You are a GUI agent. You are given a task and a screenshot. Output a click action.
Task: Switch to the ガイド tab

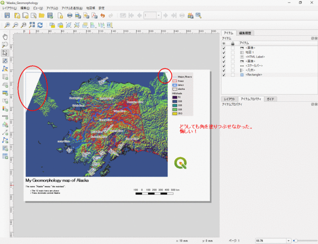coord(270,99)
